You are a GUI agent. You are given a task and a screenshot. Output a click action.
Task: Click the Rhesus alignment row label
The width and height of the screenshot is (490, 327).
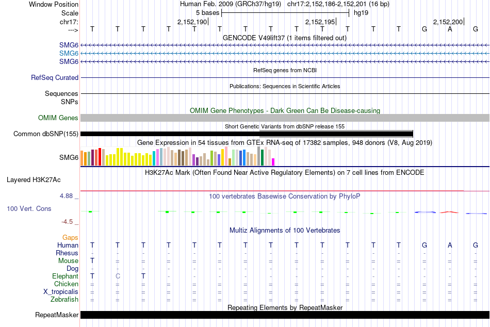click(x=67, y=253)
